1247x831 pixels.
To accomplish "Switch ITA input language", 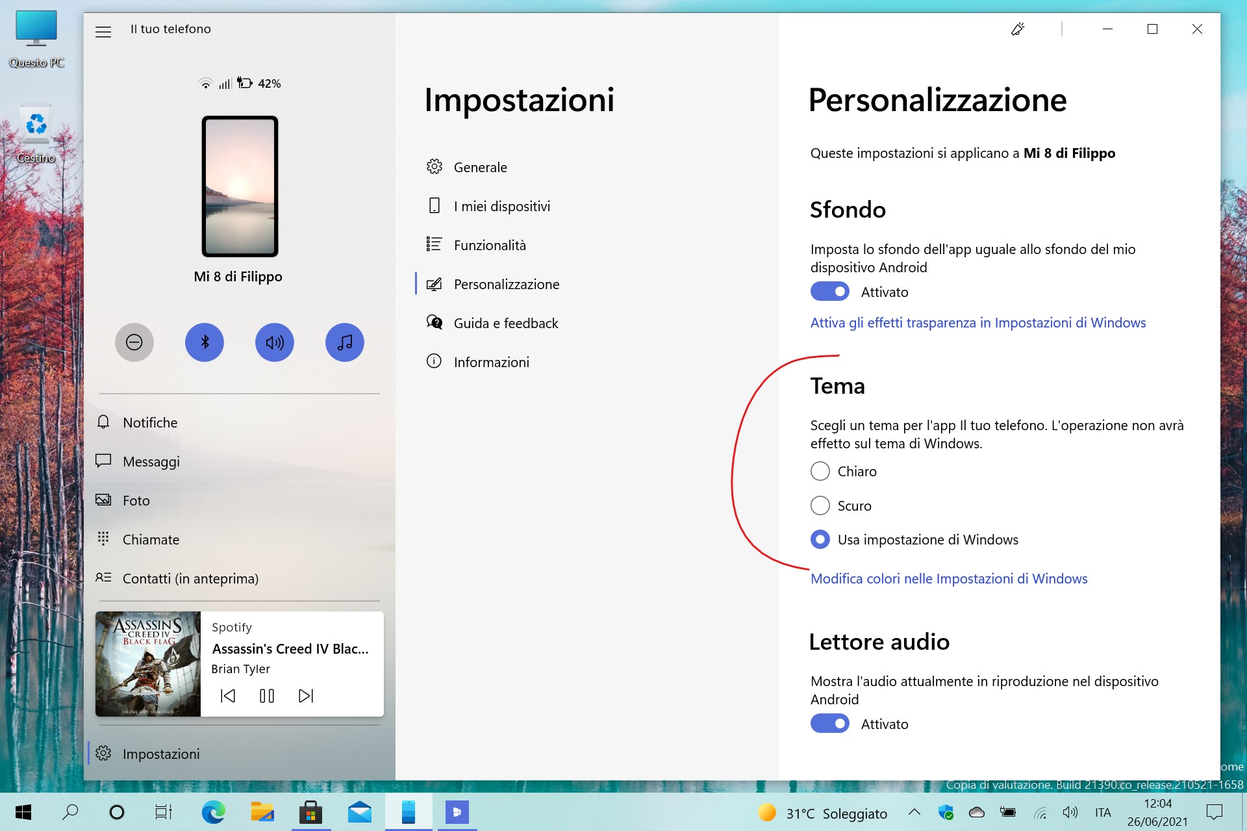I will pyautogui.click(x=1103, y=812).
